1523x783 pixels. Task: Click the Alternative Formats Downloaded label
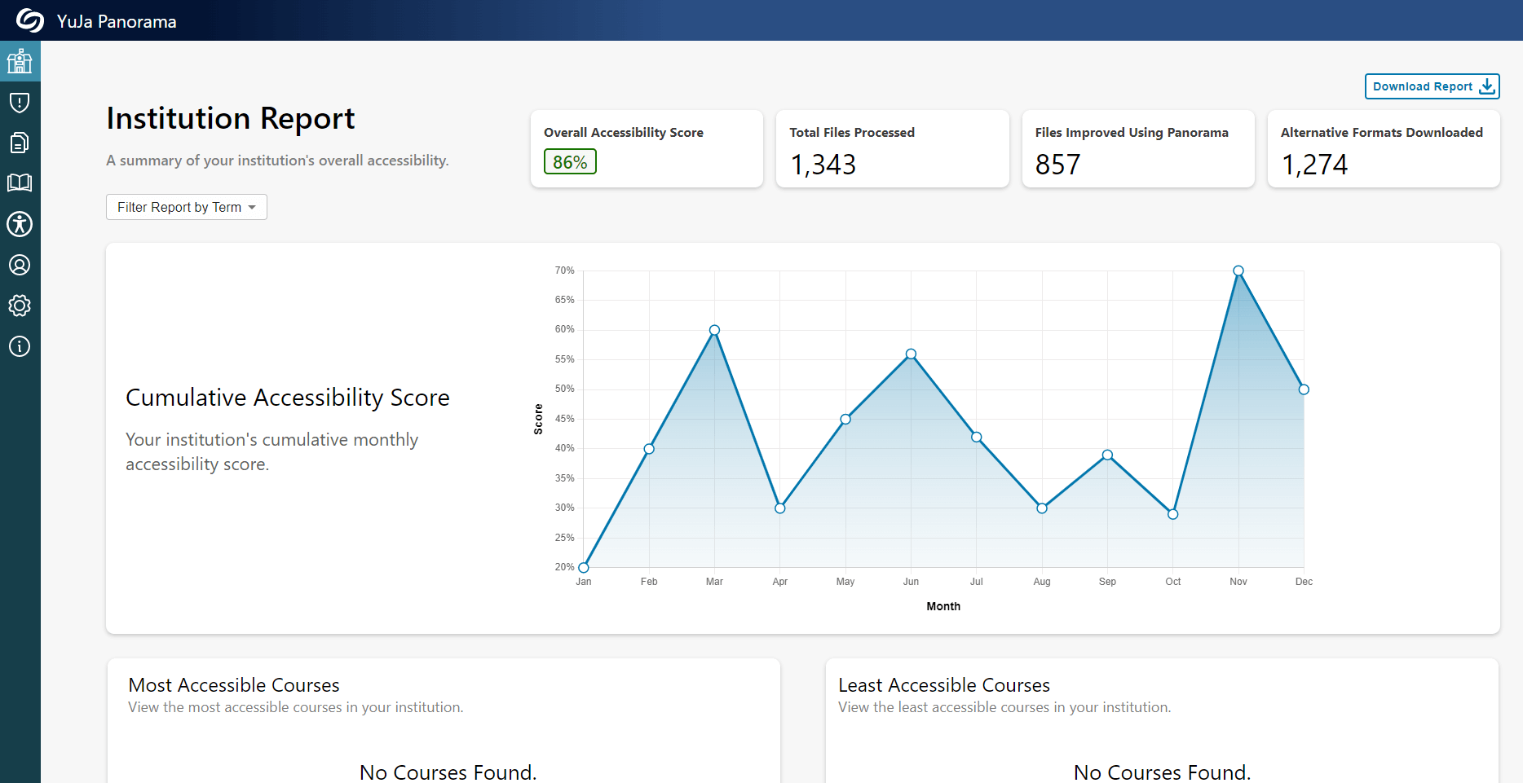pos(1382,132)
